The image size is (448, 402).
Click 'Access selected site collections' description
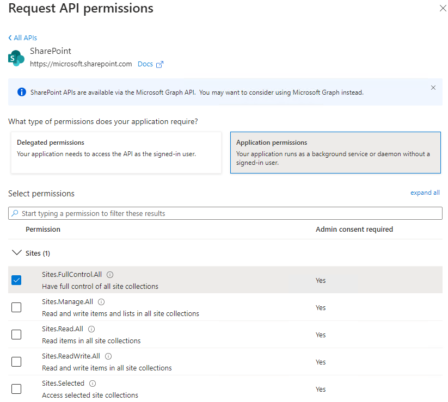coord(90,395)
